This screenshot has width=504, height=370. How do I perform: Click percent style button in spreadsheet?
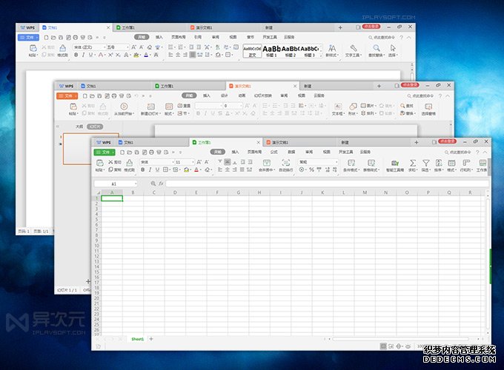[311, 169]
